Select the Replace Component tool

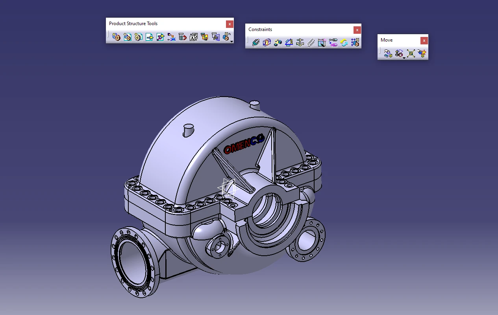(171, 37)
